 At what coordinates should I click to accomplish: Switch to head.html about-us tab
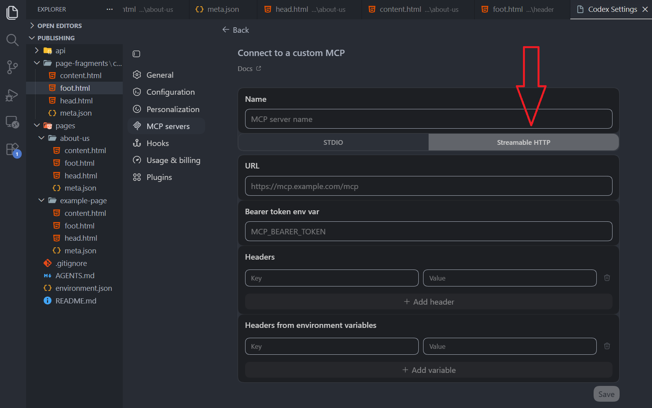coord(309,9)
